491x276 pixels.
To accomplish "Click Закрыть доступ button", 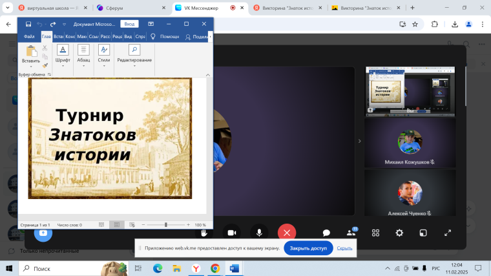I will pos(308,248).
